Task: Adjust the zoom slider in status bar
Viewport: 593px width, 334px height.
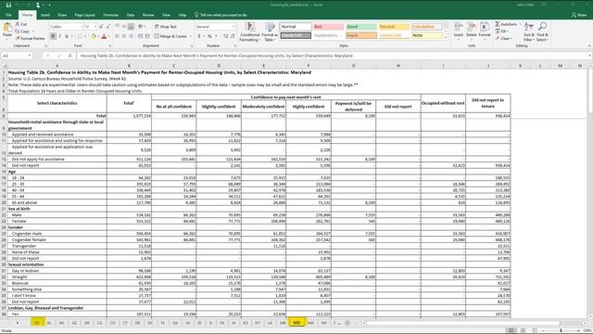Action: point(561,330)
